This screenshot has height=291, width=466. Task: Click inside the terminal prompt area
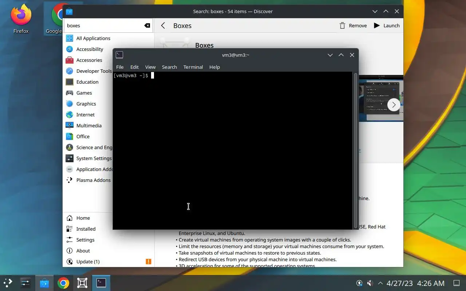tap(233, 150)
